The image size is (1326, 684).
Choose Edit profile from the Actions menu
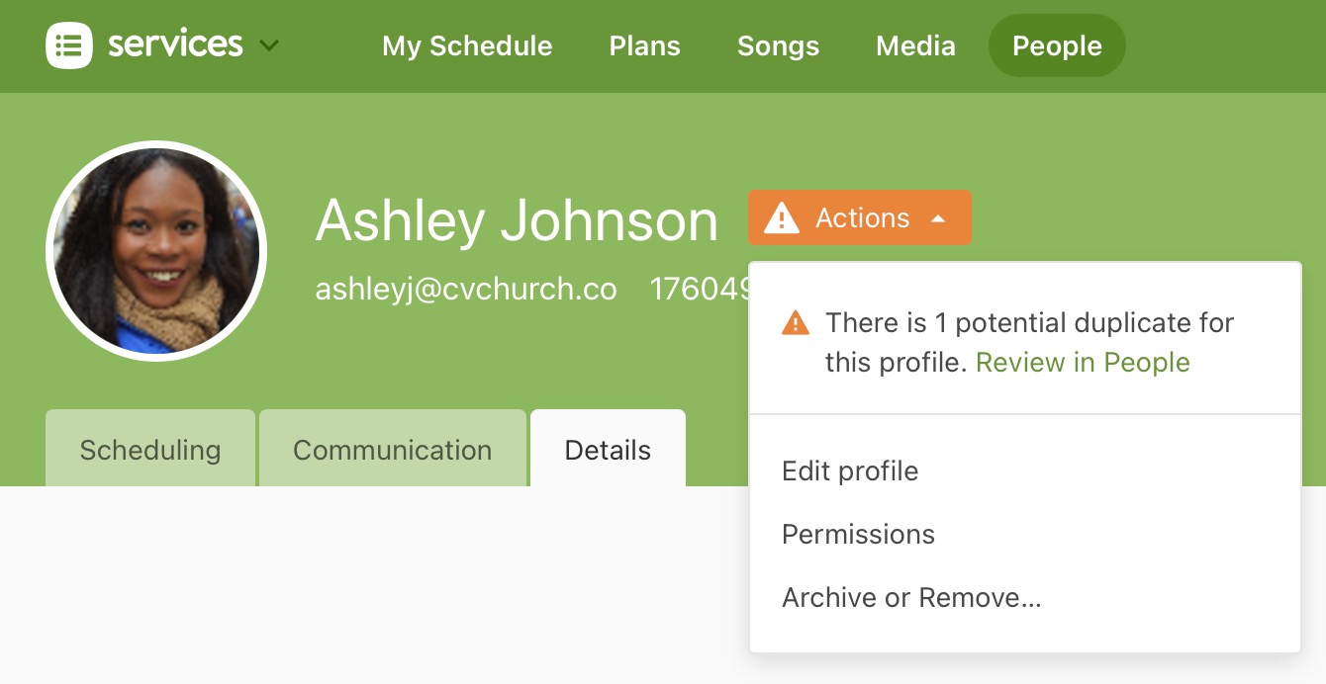(x=850, y=470)
